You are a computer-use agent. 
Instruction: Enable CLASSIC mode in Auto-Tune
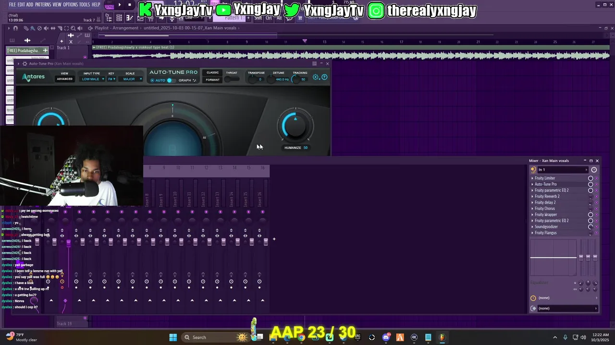[x=212, y=73]
